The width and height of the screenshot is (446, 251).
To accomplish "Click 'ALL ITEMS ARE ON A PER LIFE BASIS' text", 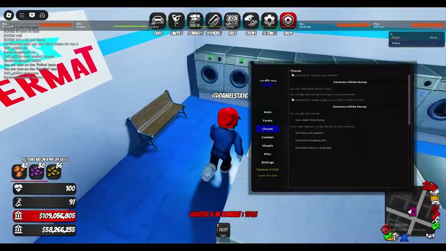I will click(x=45, y=159).
